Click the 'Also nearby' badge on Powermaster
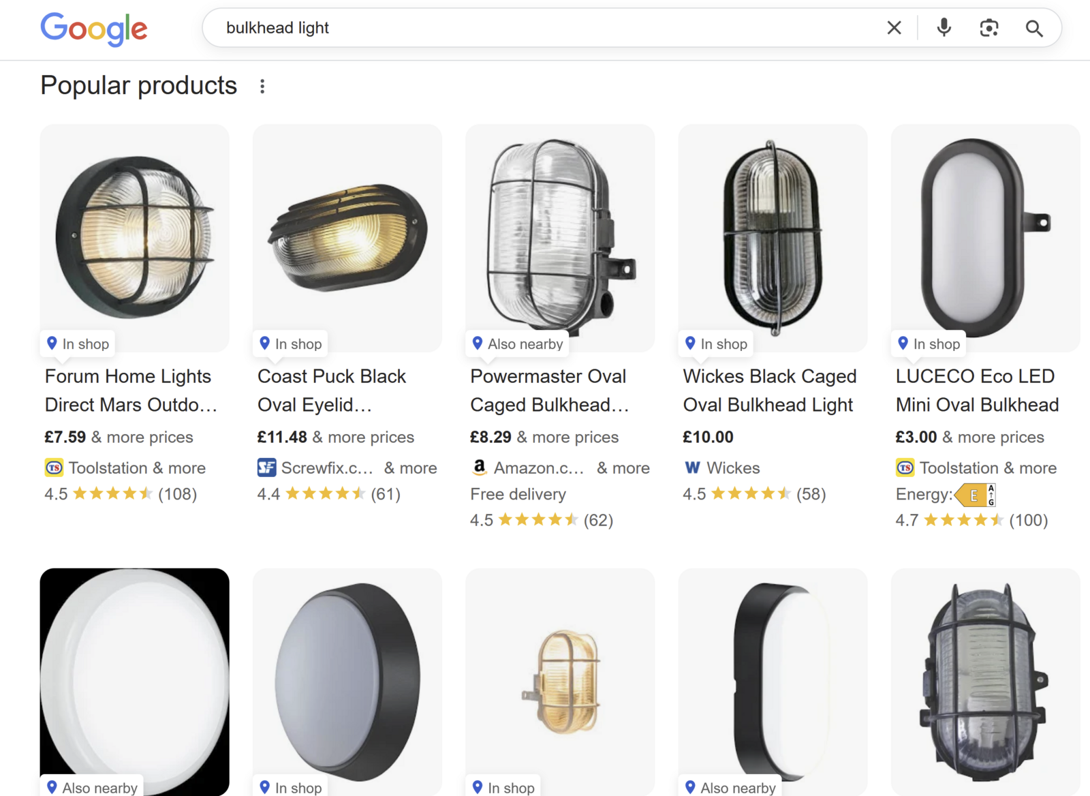 point(518,344)
